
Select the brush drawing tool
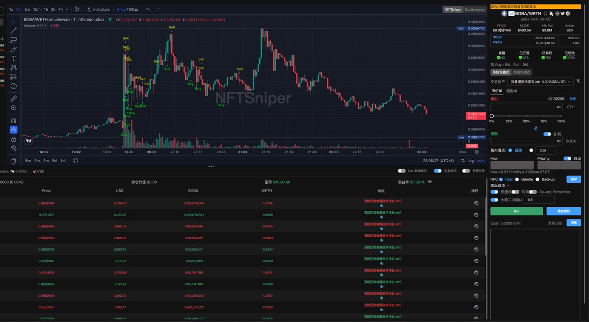coord(14,49)
